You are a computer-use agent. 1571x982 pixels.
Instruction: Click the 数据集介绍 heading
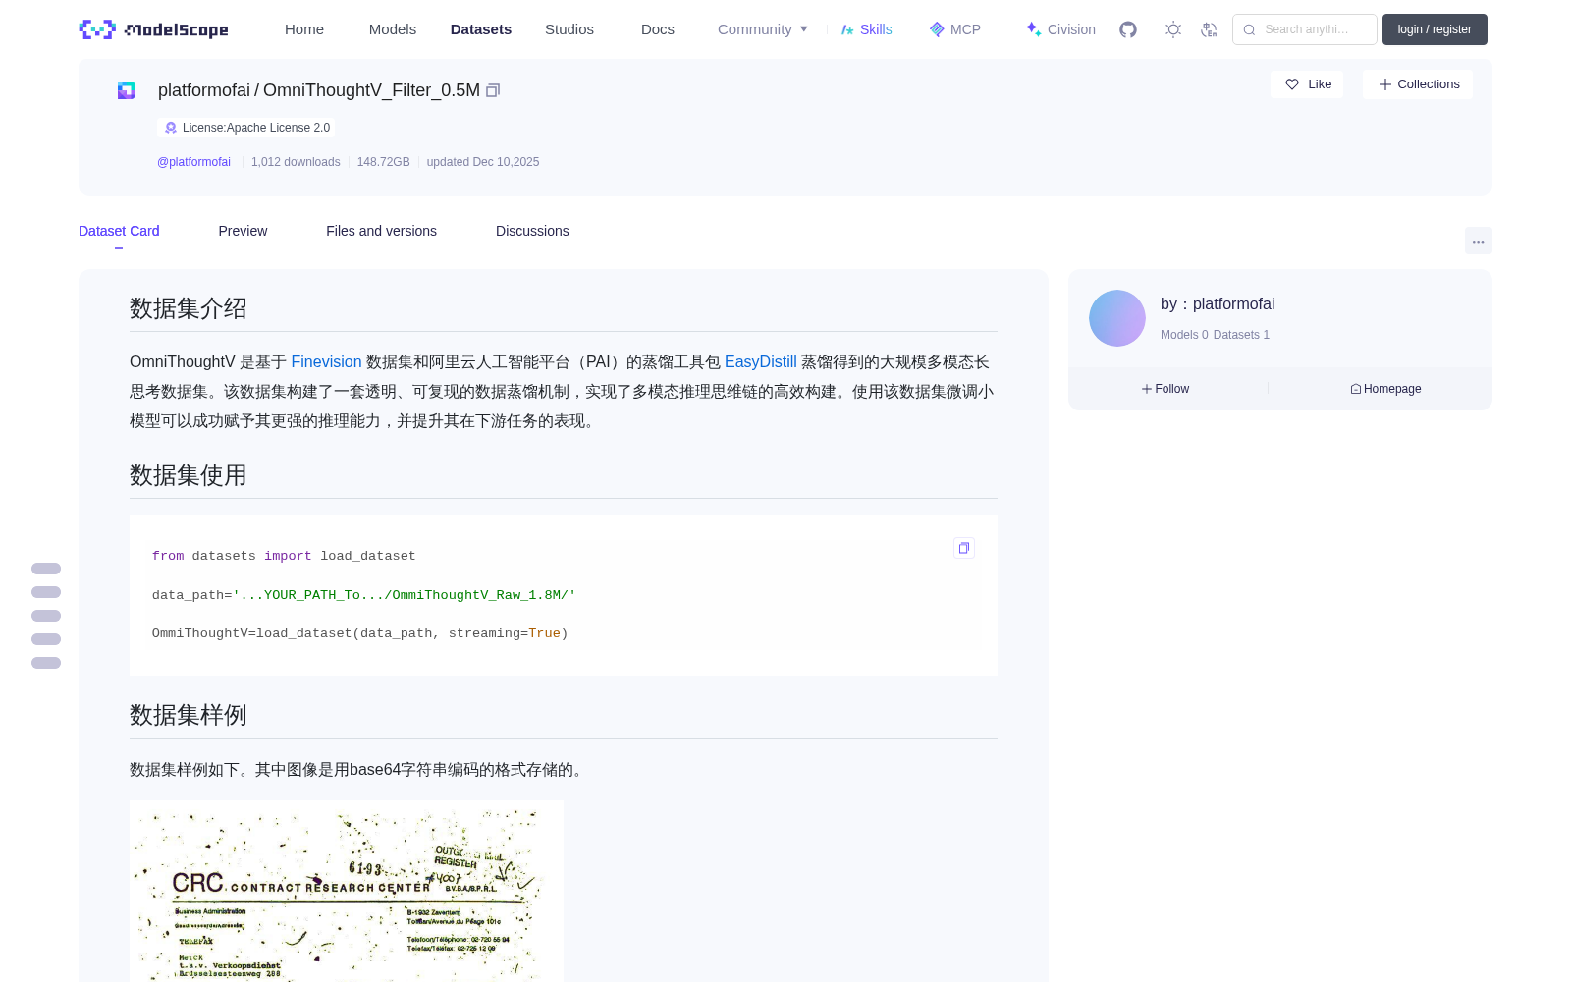tap(189, 308)
